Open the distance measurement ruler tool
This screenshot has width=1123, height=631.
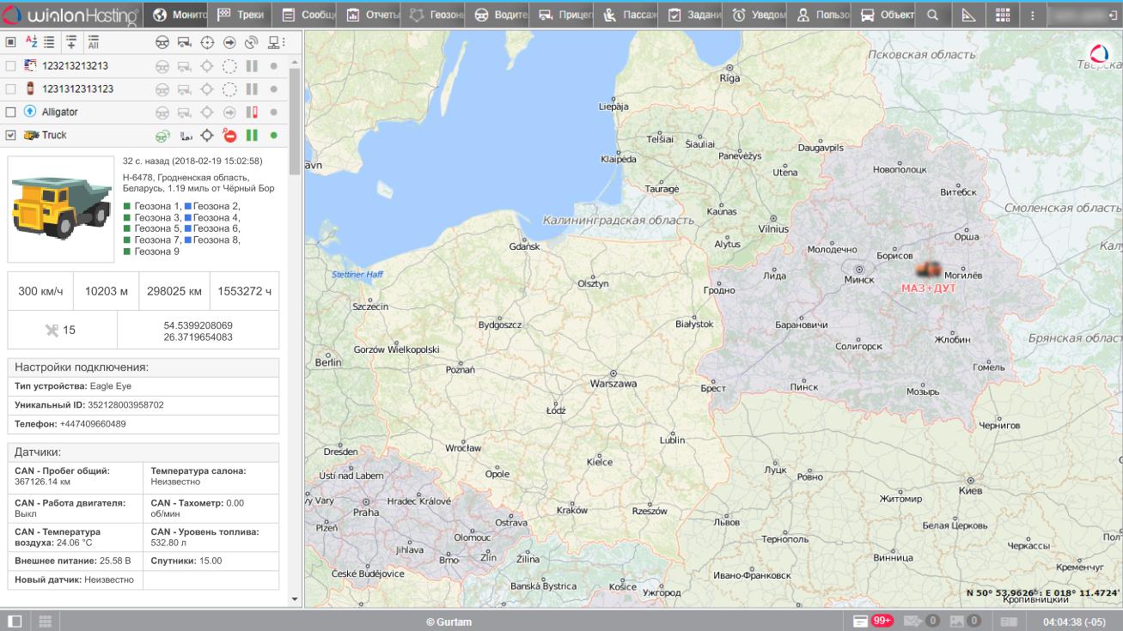coord(968,15)
